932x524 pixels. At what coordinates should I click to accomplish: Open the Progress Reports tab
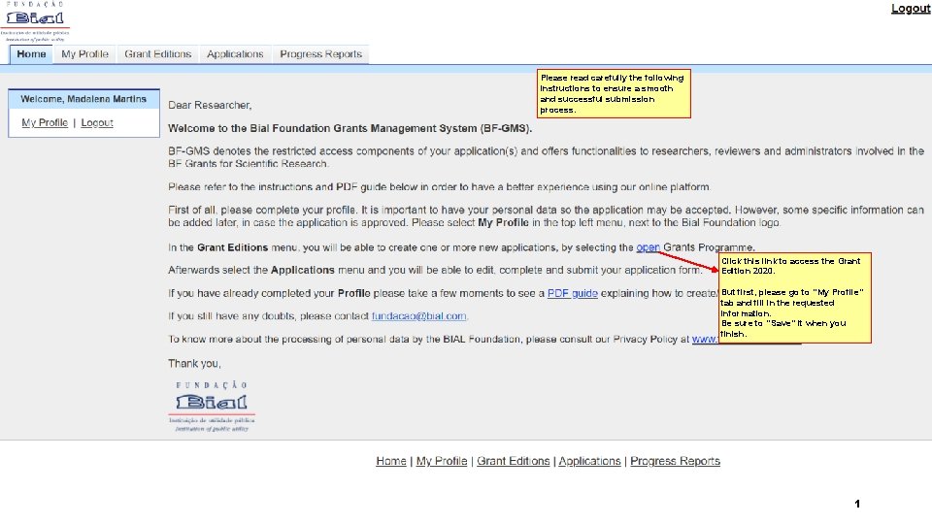tap(321, 54)
